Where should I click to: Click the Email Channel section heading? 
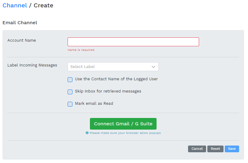20,23
